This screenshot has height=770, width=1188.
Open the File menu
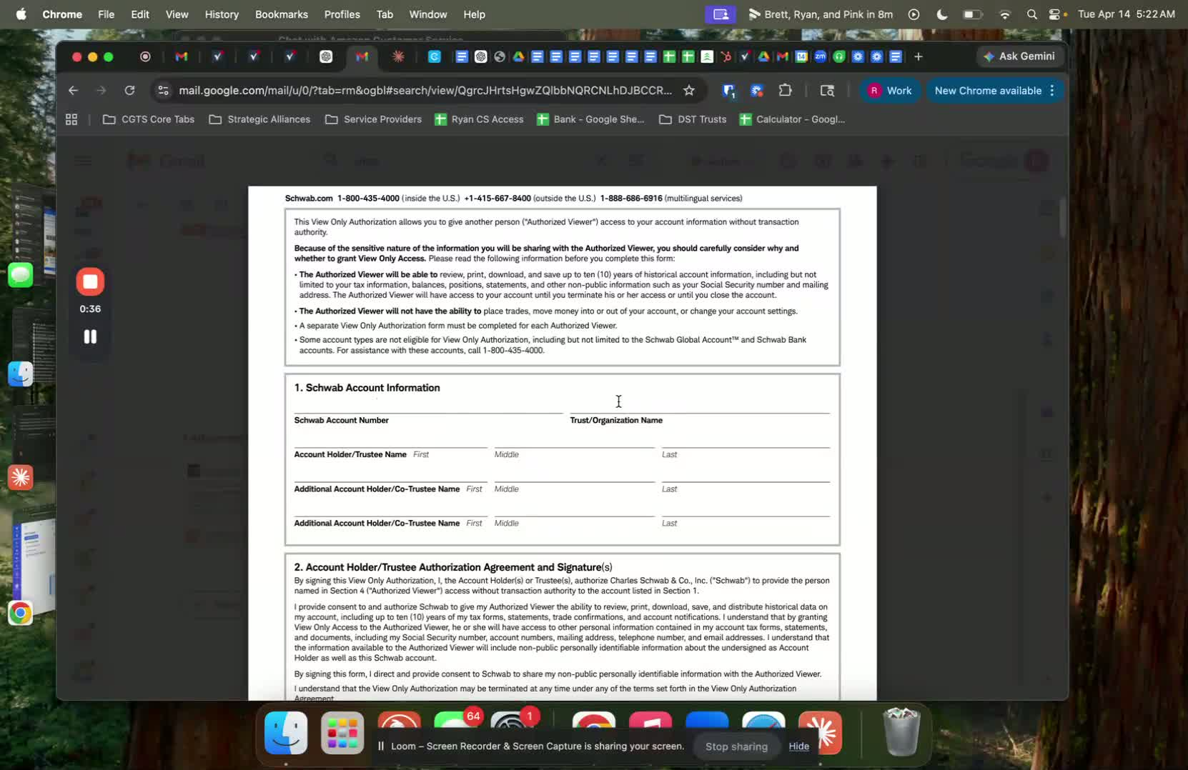[x=106, y=14]
